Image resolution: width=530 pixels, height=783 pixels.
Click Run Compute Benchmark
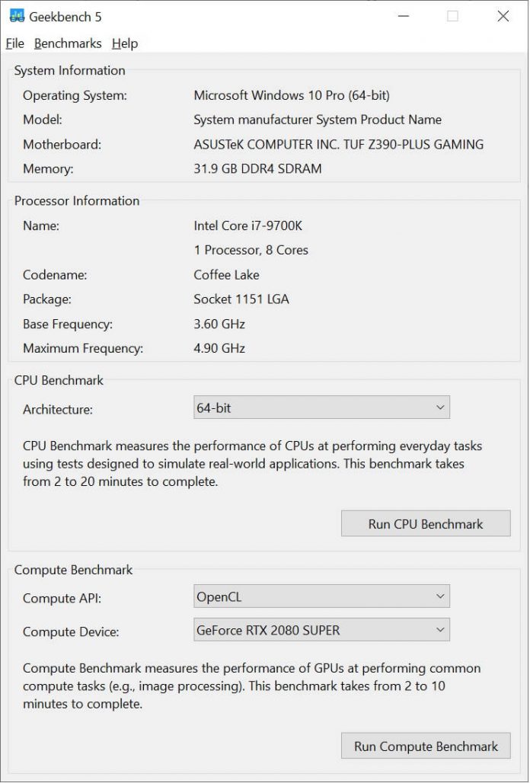coord(425,746)
